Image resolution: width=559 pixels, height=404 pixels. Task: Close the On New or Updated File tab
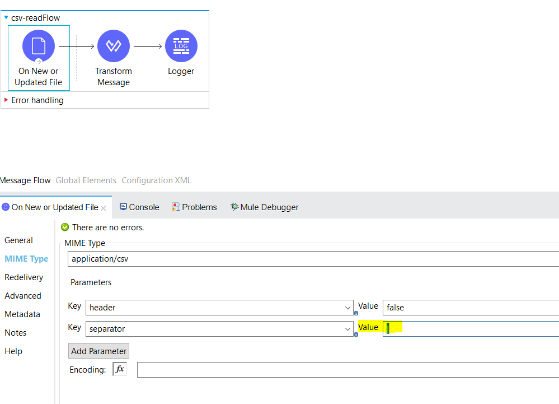[104, 207]
